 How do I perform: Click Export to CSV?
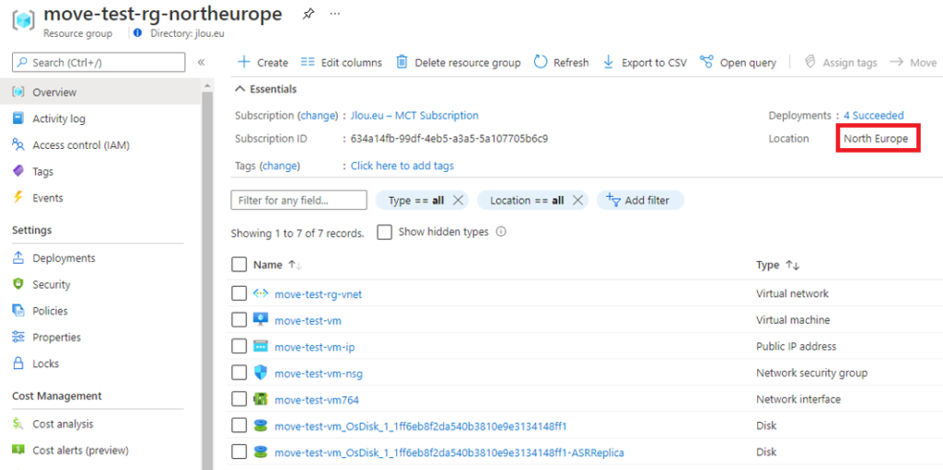point(644,63)
